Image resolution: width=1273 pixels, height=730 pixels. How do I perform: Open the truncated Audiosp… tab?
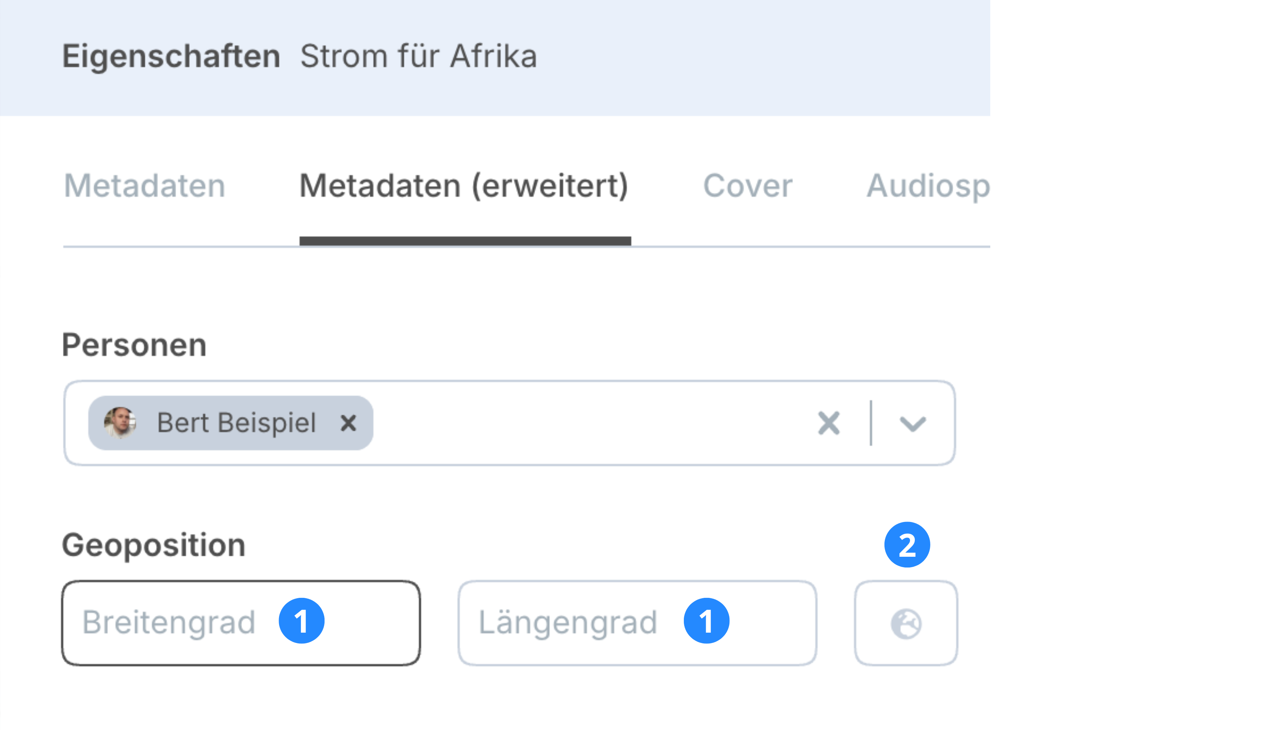click(928, 186)
